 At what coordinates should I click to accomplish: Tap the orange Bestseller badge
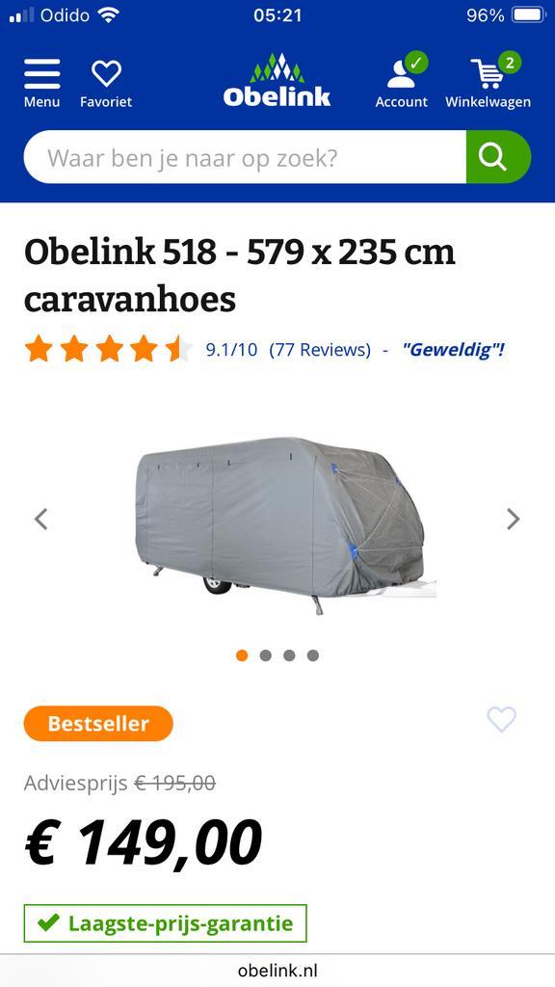tap(98, 723)
